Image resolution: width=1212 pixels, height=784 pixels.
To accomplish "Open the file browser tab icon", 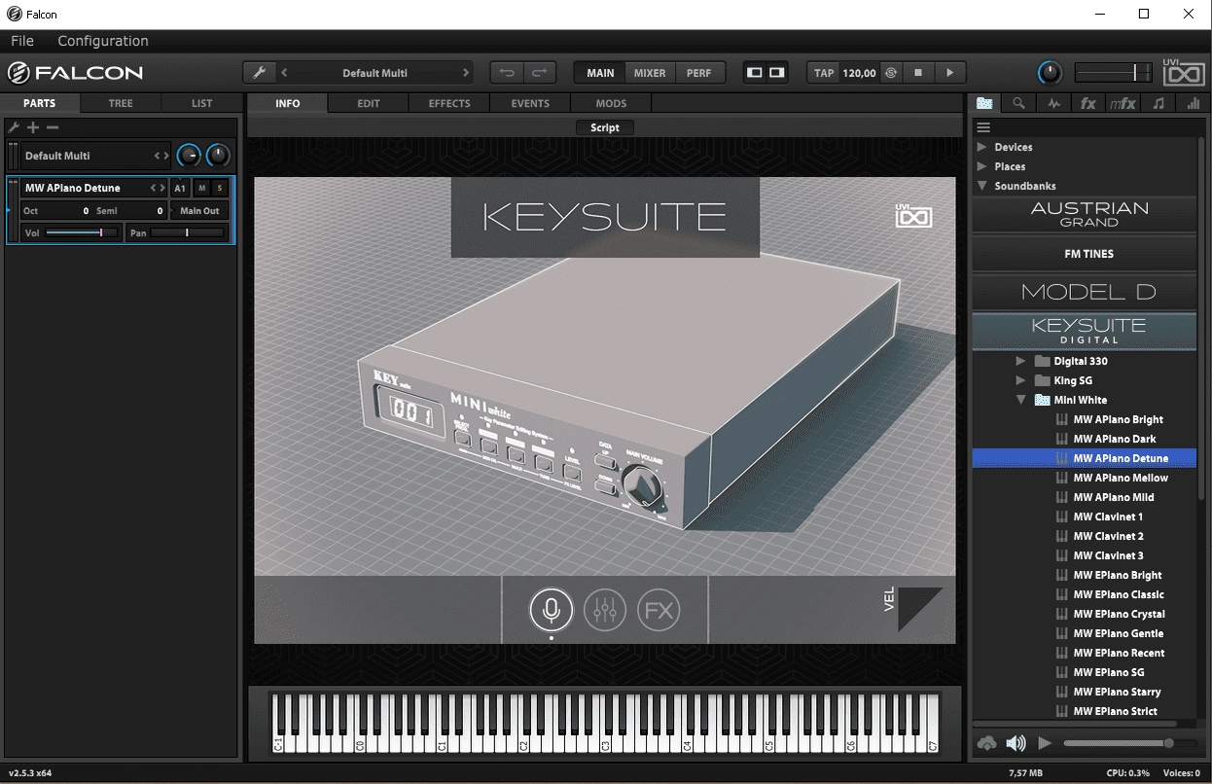I will pos(985,103).
